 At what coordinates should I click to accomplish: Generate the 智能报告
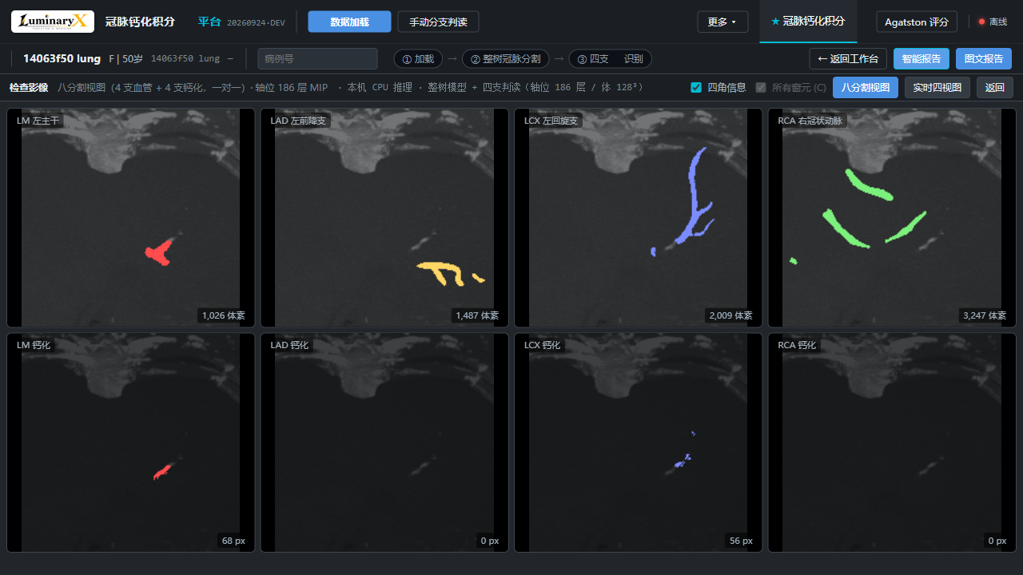pos(921,58)
